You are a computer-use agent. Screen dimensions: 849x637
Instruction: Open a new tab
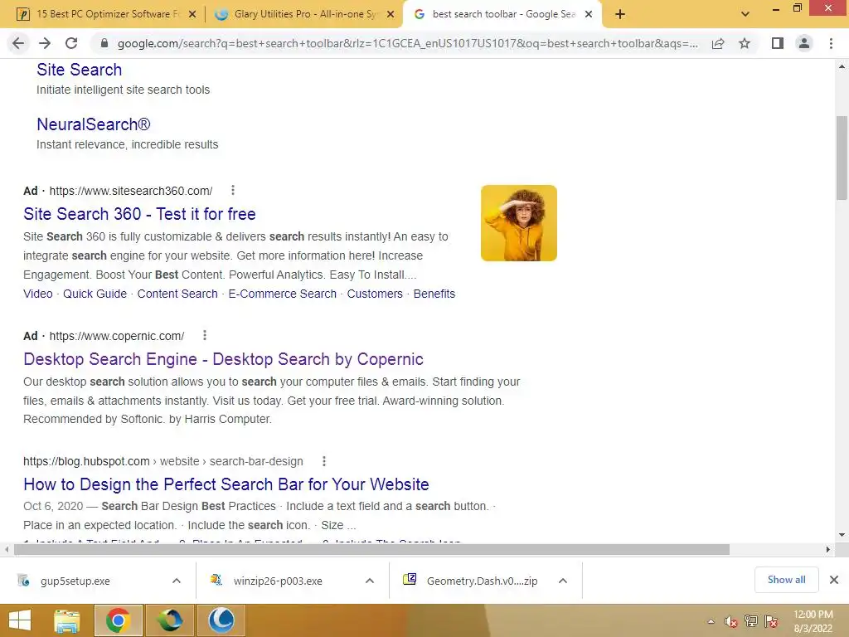pyautogui.click(x=620, y=14)
